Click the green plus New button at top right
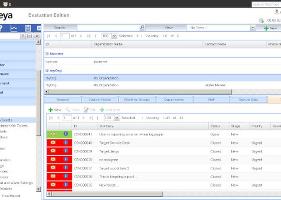Screen dimensions: 281x200 (270, 28)
